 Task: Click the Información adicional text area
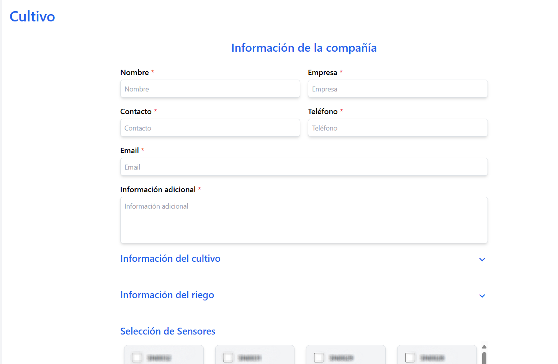[304, 220]
